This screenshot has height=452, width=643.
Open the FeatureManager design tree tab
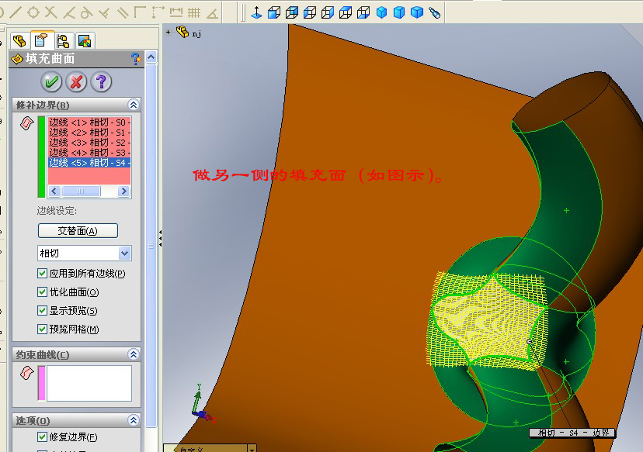coord(19,40)
